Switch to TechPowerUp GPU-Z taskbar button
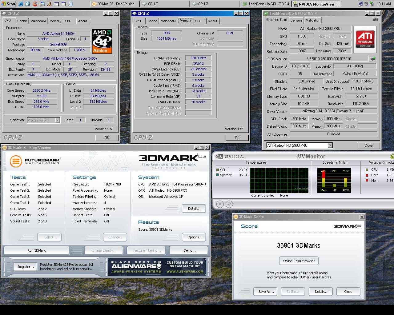The image size is (394, 315). point(265,4)
